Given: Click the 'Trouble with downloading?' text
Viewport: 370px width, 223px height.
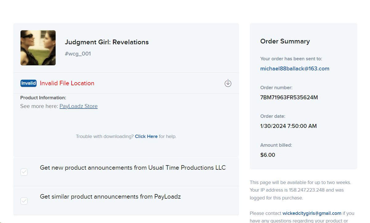Looking at the screenshot, I should point(105,136).
